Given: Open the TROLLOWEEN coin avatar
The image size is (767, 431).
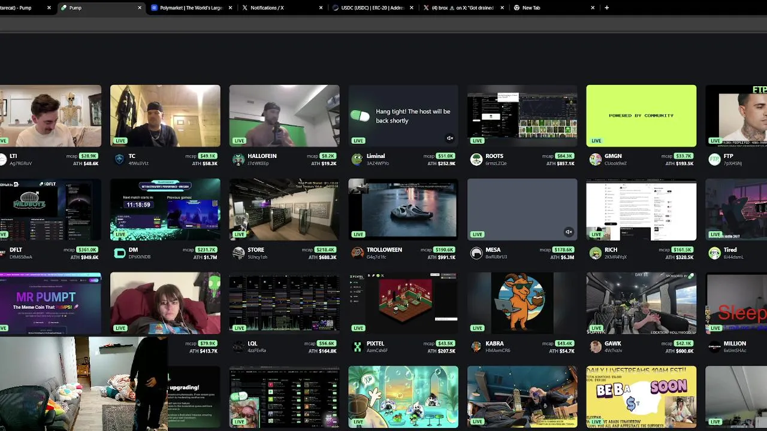Looking at the screenshot, I should pos(357,253).
